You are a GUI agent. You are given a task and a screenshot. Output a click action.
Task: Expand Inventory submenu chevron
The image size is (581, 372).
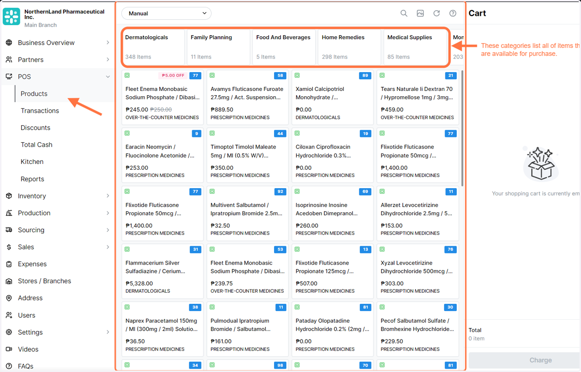107,196
